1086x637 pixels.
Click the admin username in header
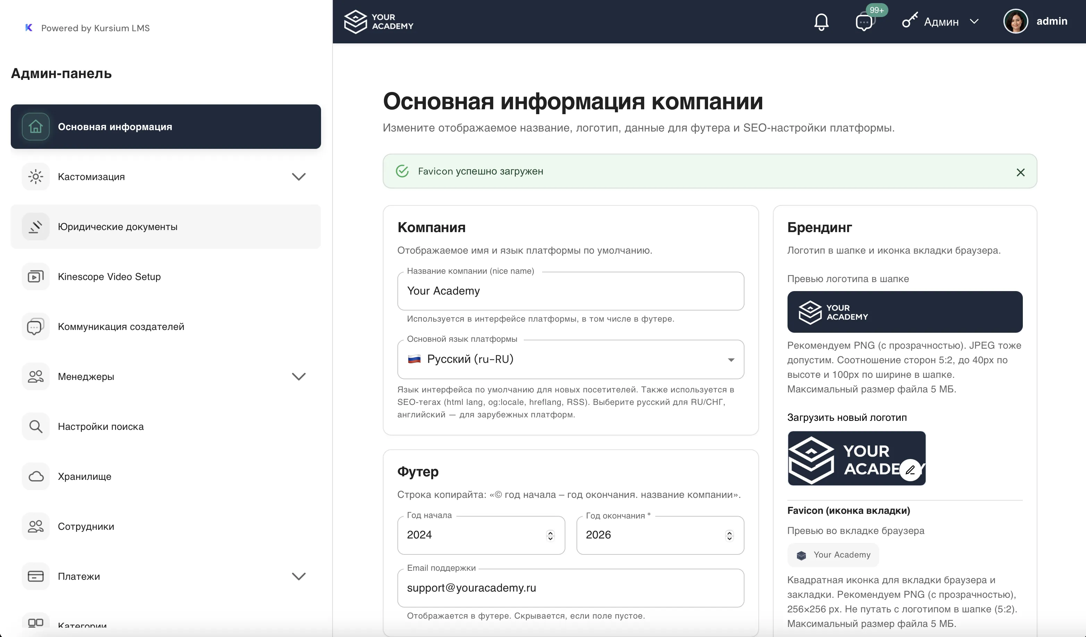pyautogui.click(x=1052, y=21)
